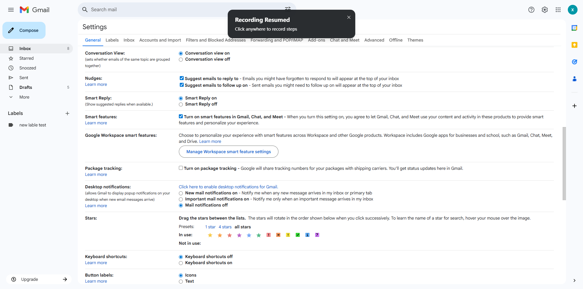Open Google Tasks side panel icon
Viewport: 583px width, 289px height.
pos(574,62)
